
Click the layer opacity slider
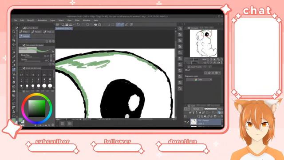(x=211, y=109)
